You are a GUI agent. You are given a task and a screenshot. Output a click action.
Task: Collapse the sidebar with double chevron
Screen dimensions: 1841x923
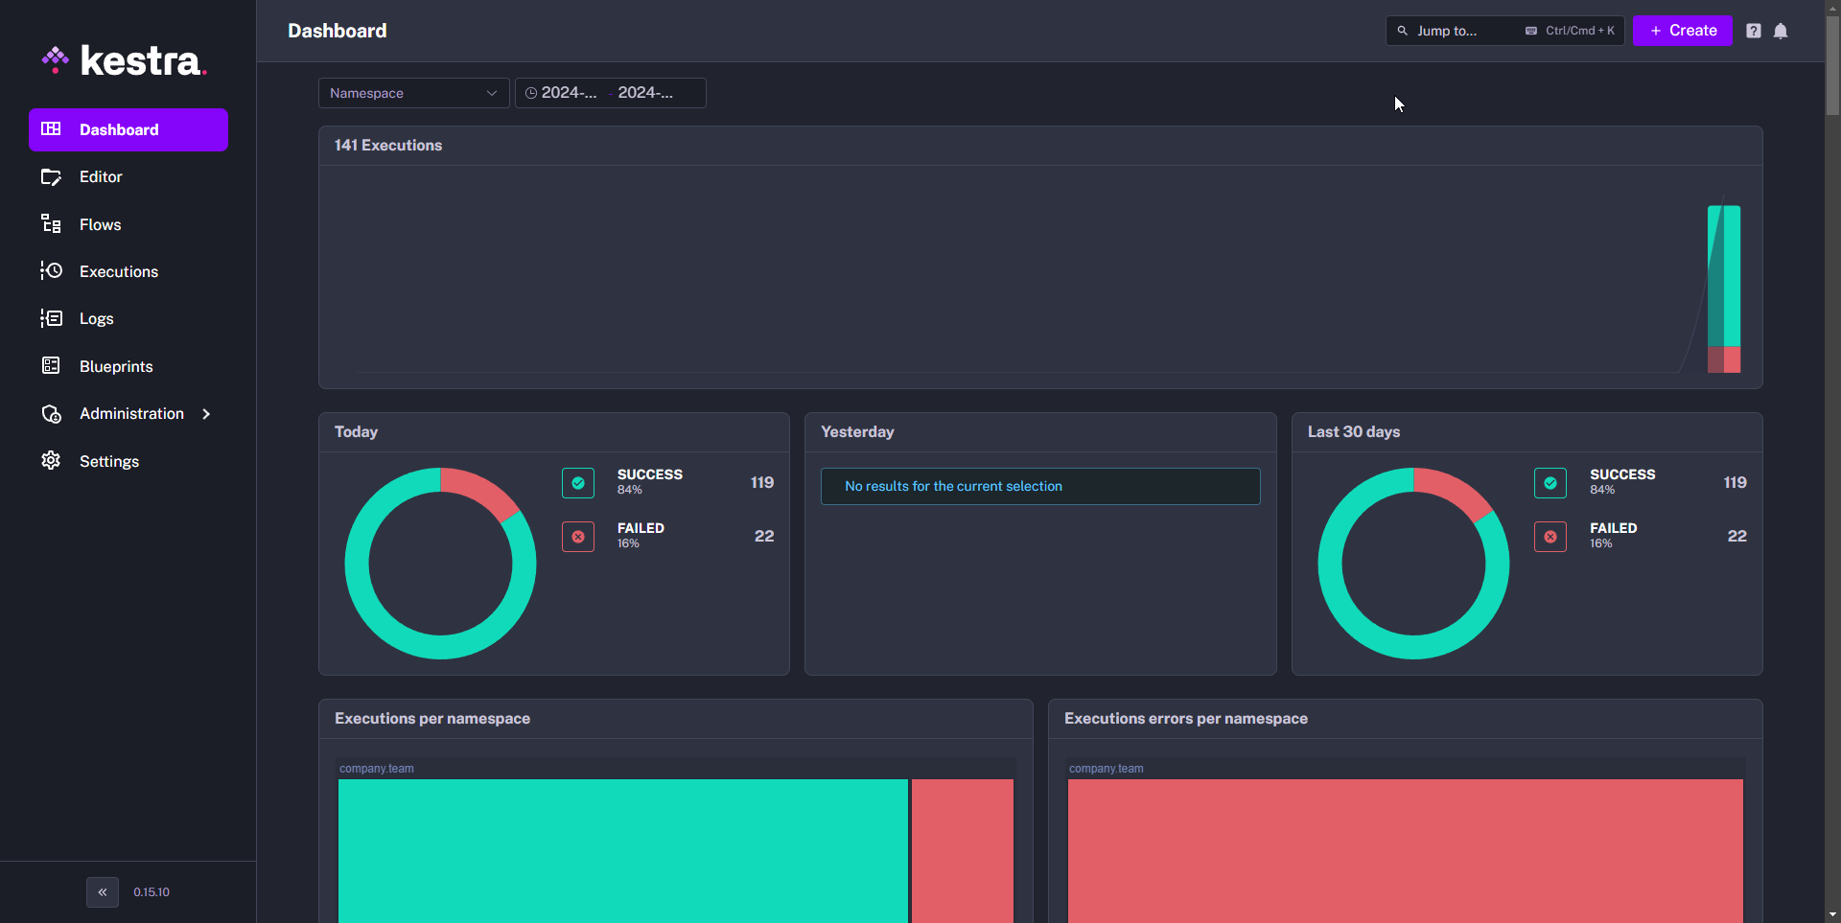coord(103,892)
